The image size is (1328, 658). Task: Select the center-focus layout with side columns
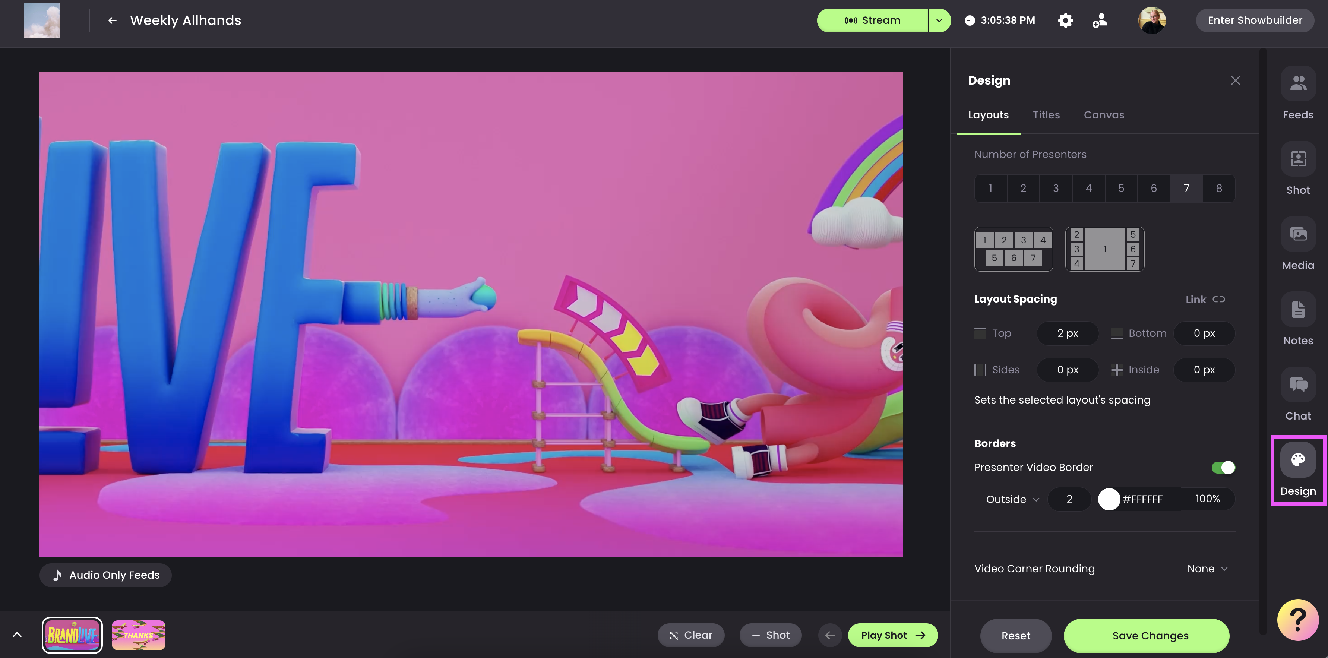[x=1104, y=249]
